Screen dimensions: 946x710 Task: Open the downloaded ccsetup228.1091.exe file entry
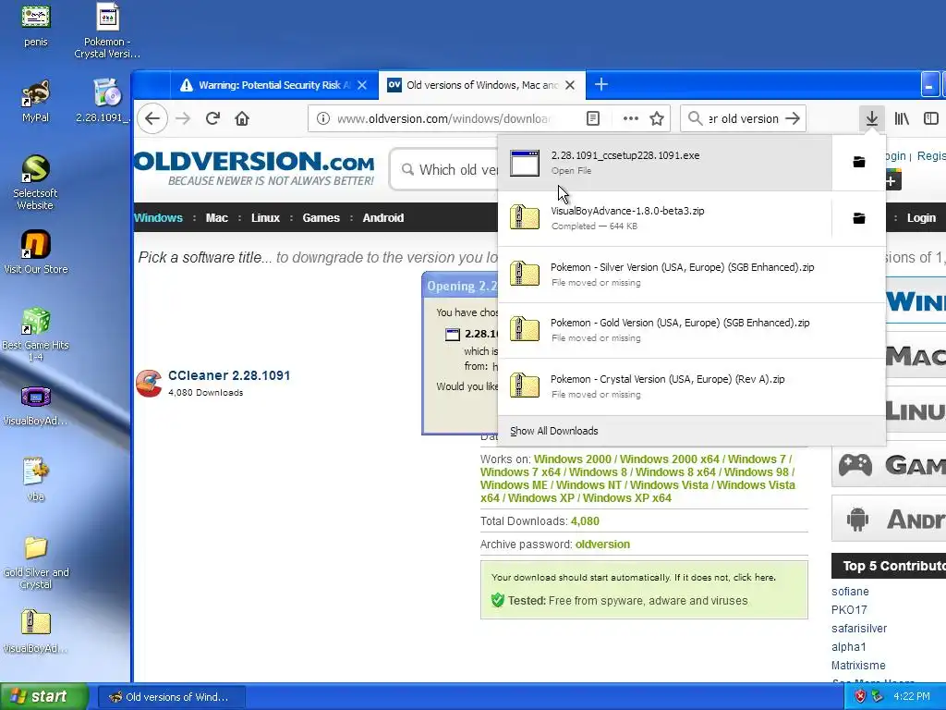click(x=665, y=163)
